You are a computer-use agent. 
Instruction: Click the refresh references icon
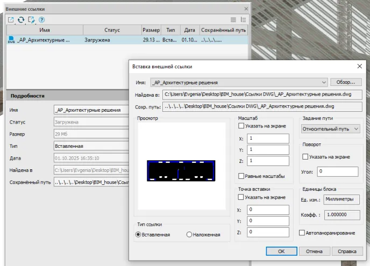click(21, 20)
